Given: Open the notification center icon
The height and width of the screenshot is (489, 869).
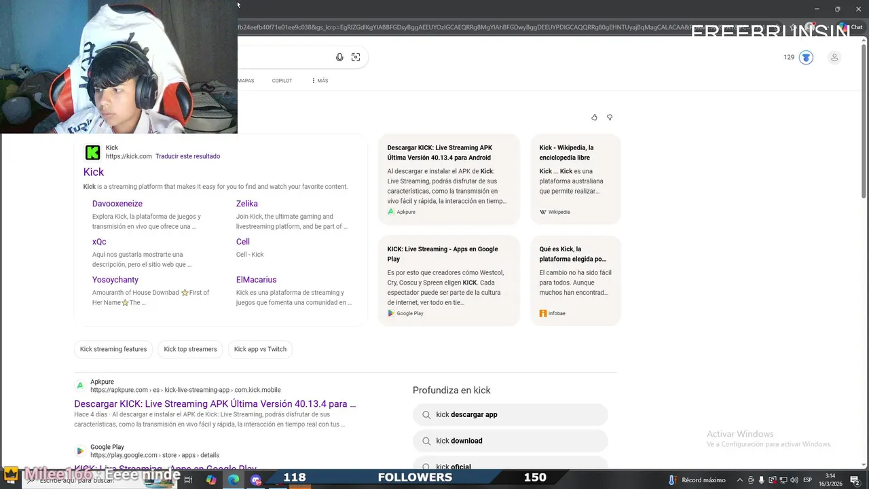Looking at the screenshot, I should click(855, 480).
